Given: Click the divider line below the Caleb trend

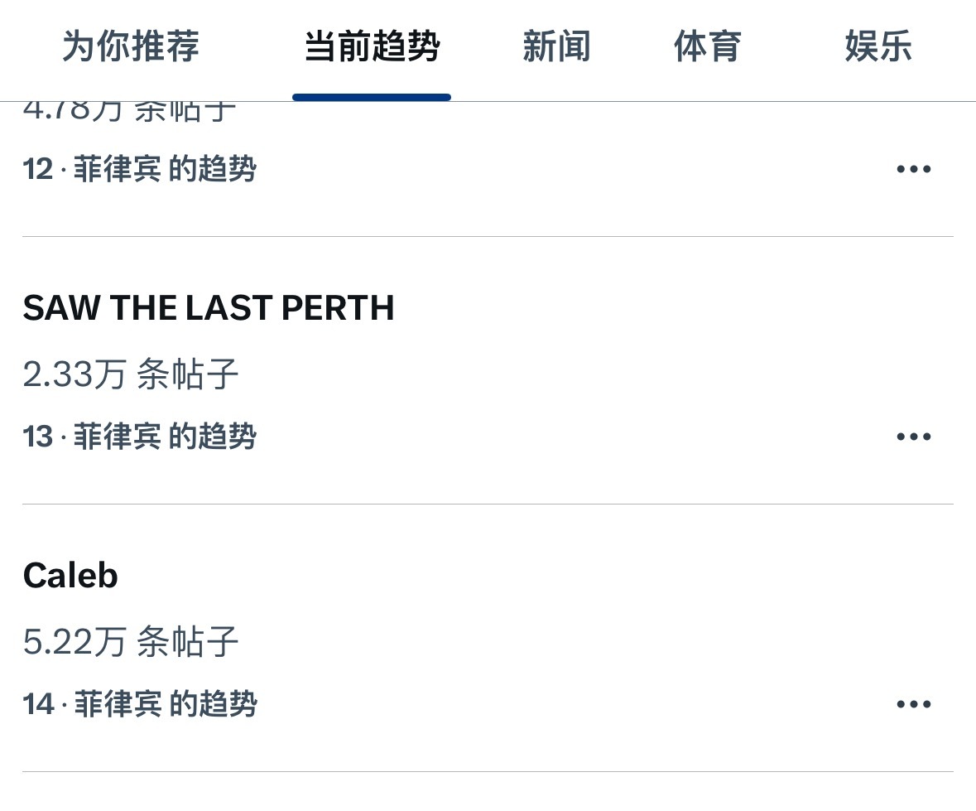Looking at the screenshot, I should click(488, 771).
